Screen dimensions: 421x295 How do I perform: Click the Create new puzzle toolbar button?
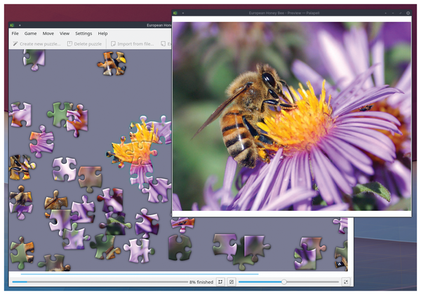(36, 43)
